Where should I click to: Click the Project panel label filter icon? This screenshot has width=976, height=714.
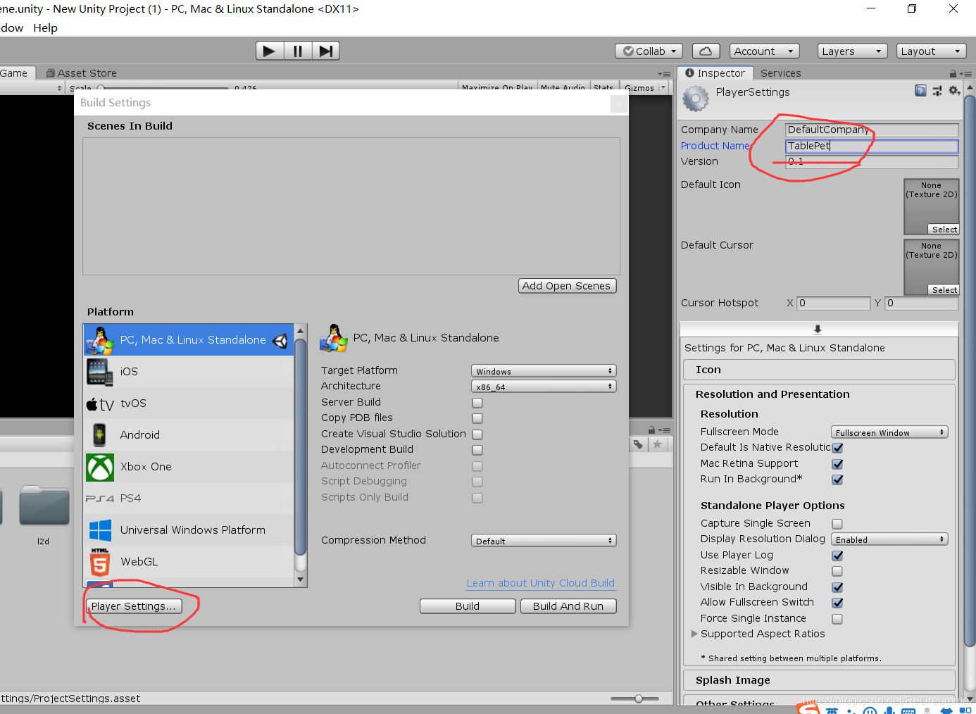pos(638,444)
